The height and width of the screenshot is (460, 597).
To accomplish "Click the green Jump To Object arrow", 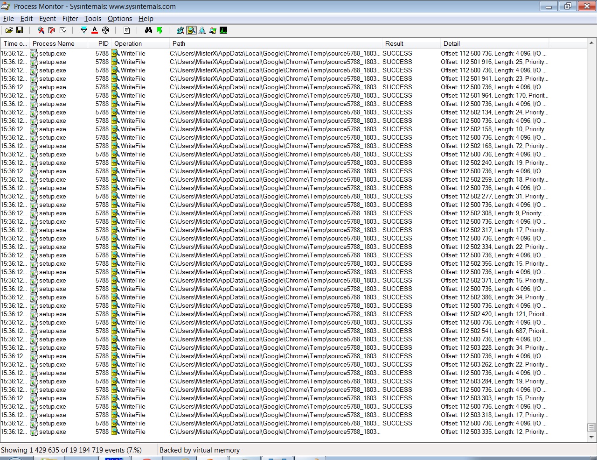I will point(160,30).
